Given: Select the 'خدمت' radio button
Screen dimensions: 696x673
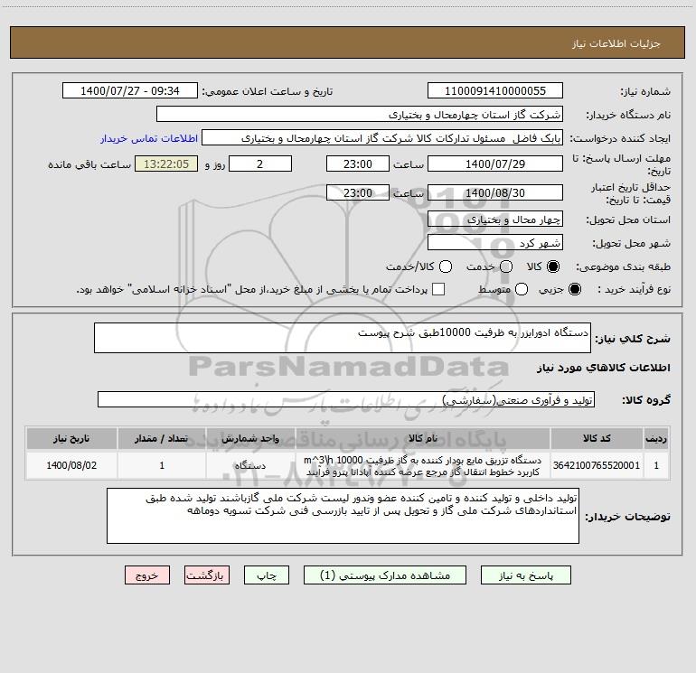Looking at the screenshot, I should click(506, 266).
